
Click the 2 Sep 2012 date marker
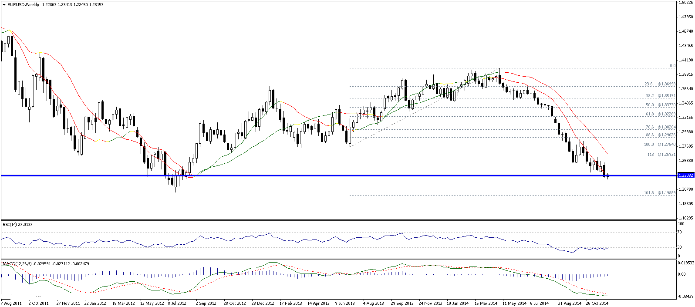[x=206, y=303]
